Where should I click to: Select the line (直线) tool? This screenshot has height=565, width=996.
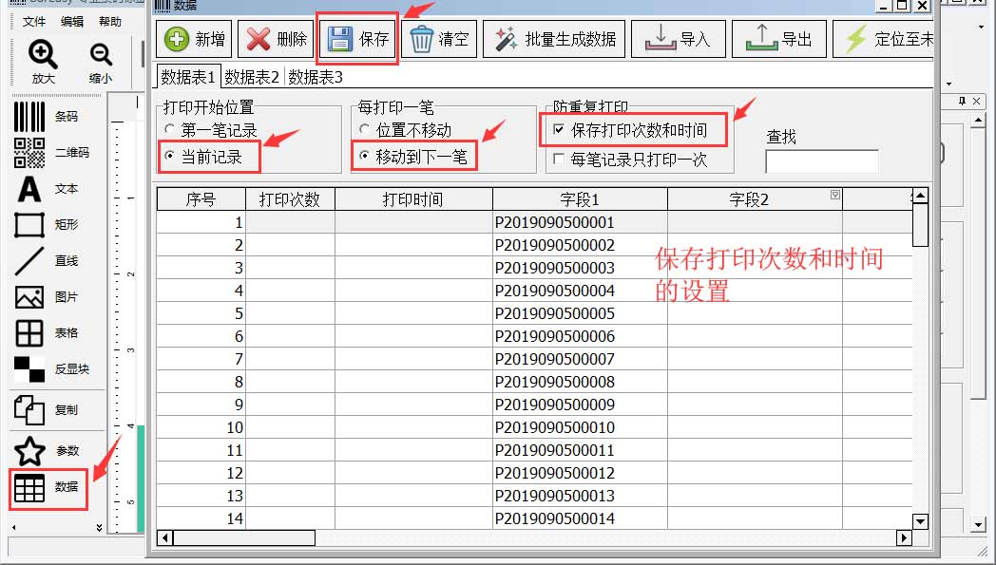pyautogui.click(x=30, y=261)
